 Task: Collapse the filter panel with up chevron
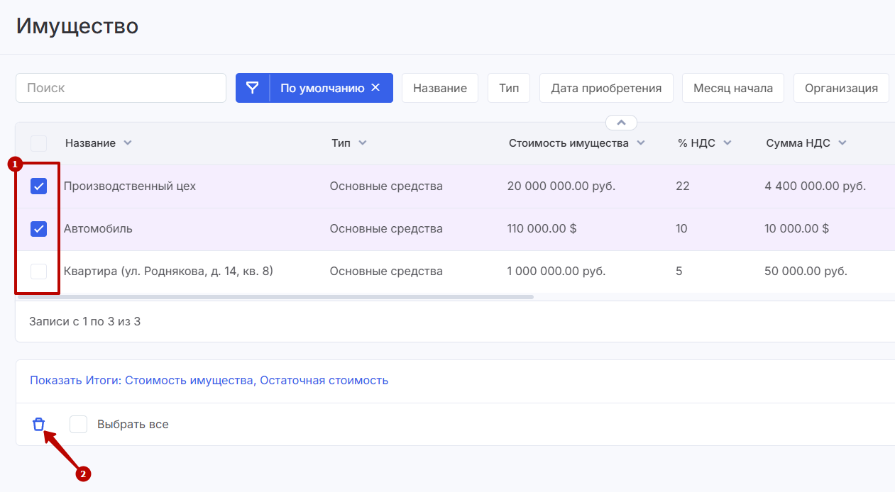(x=621, y=123)
